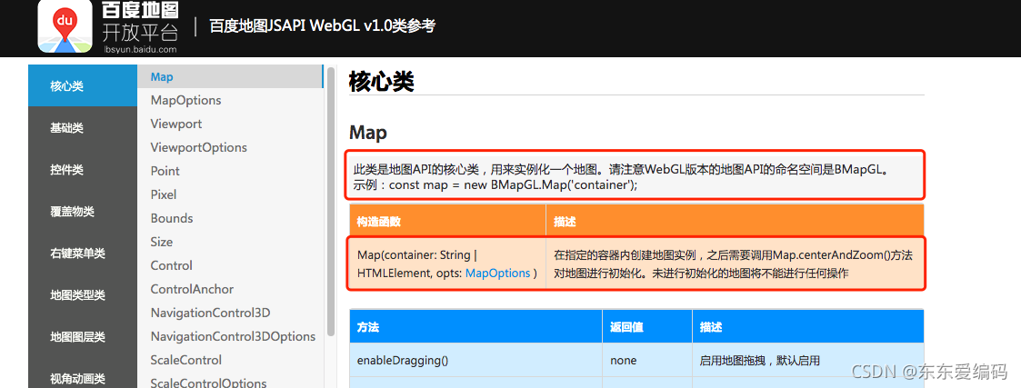Select Map in the class list
Image resolution: width=1021 pixels, height=388 pixels.
[x=231, y=77]
